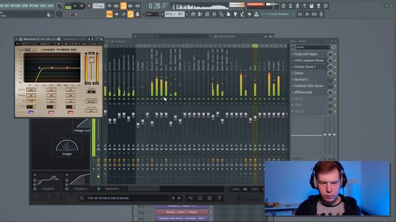Toggle the highlighted countdown-before-recording icon

(x=124, y=6)
